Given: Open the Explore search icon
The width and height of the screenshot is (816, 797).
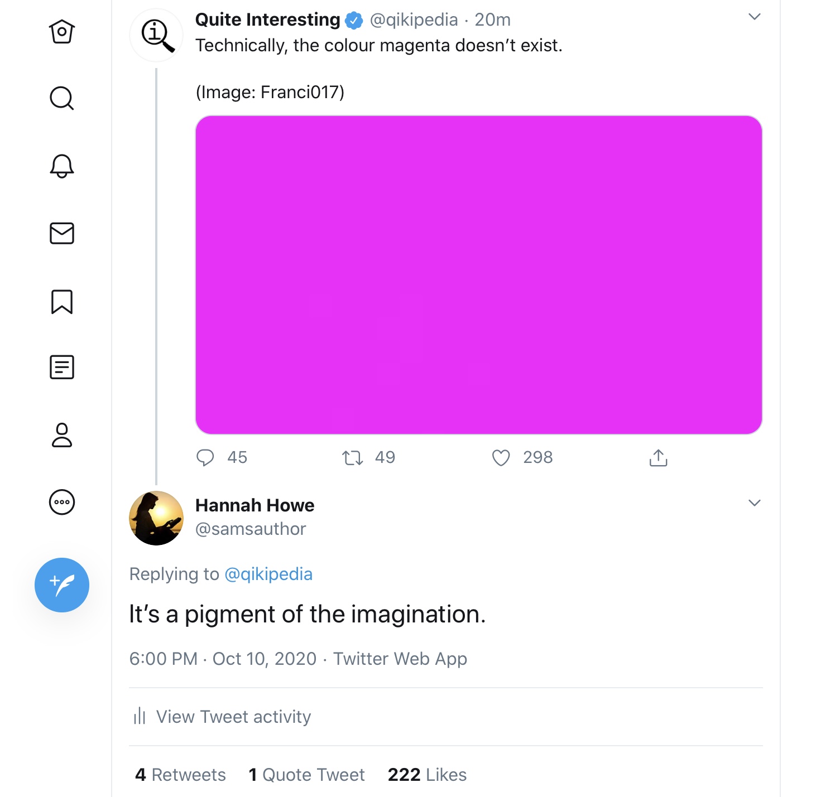Looking at the screenshot, I should 62,99.
